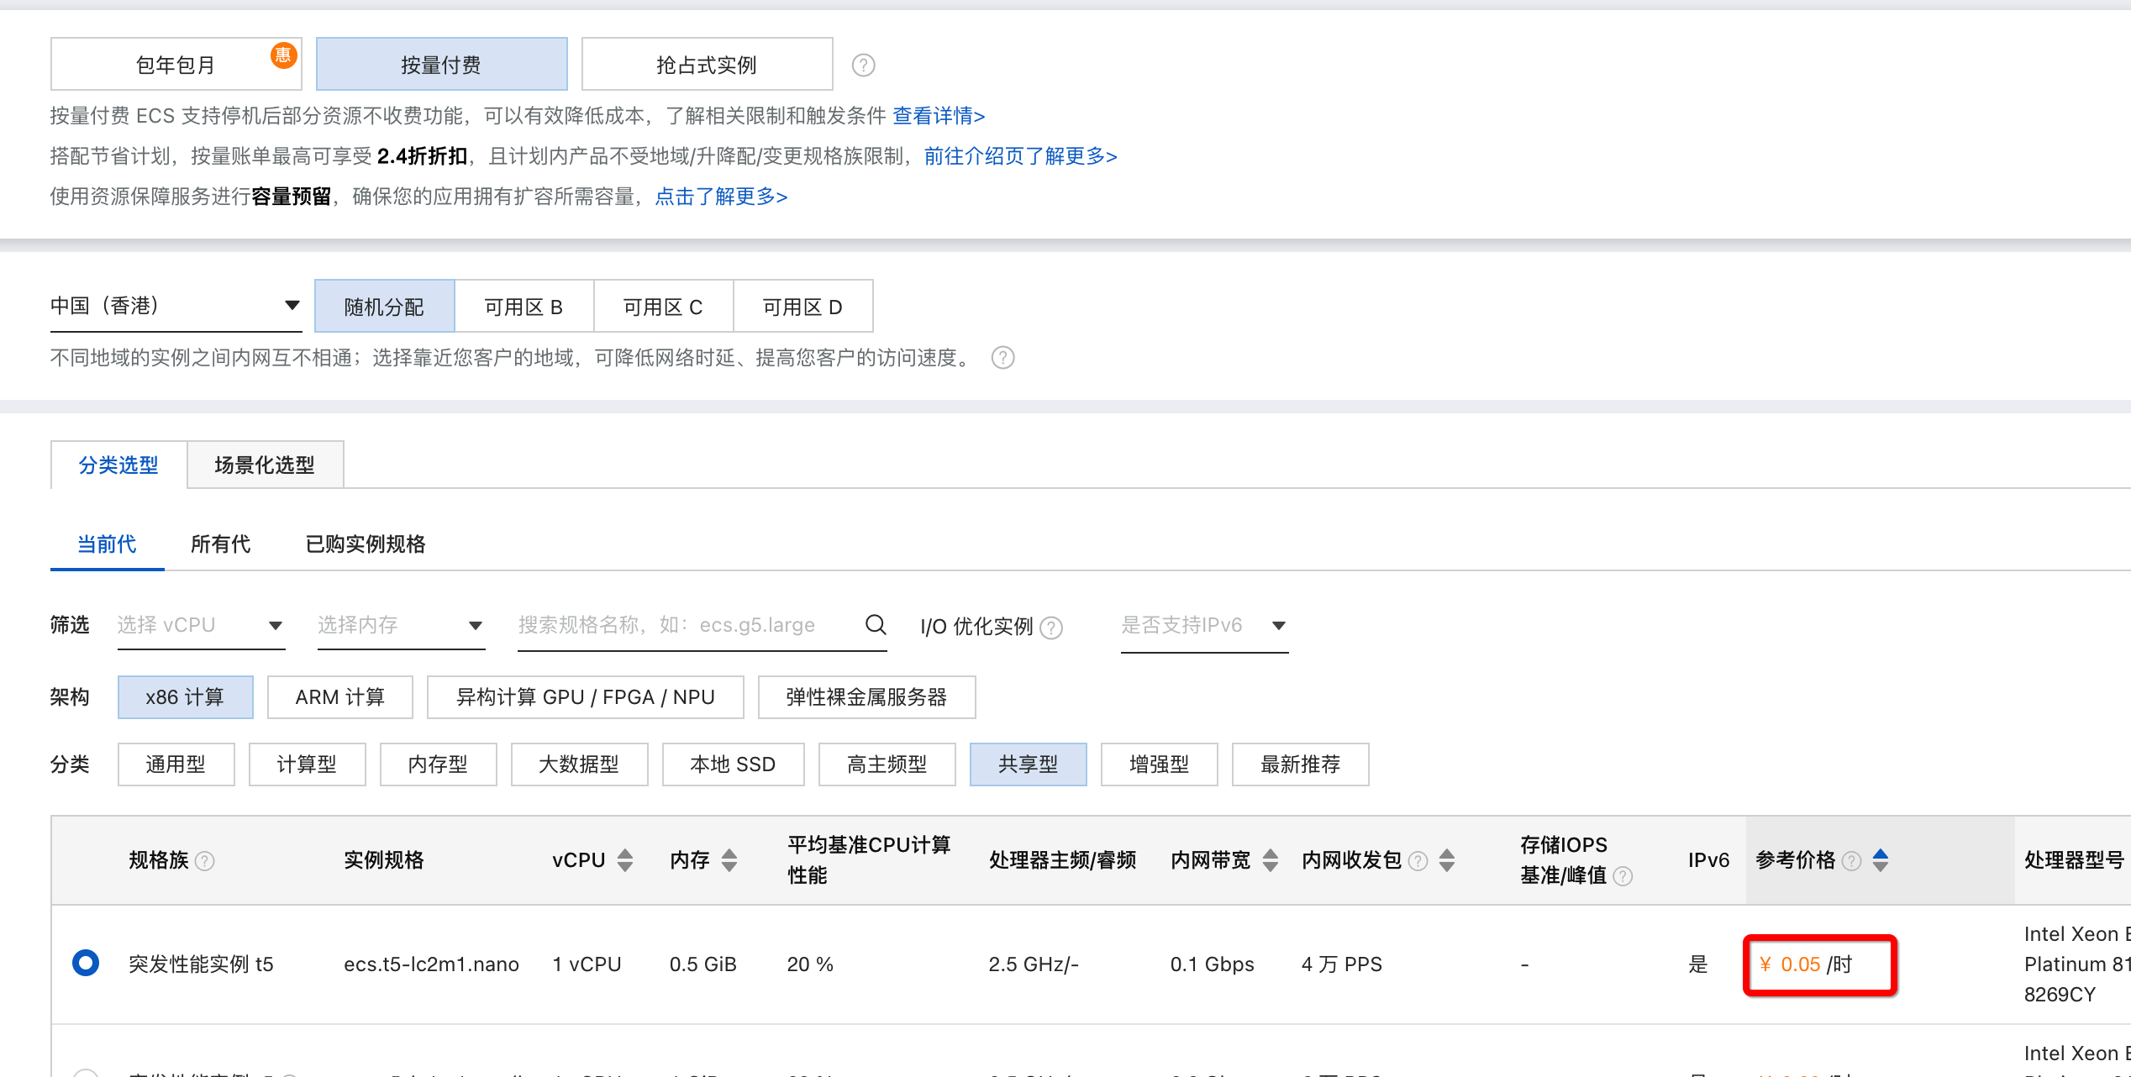The width and height of the screenshot is (2131, 1077).
Task: Click help icon next to 抢占式实例
Action: tap(863, 65)
